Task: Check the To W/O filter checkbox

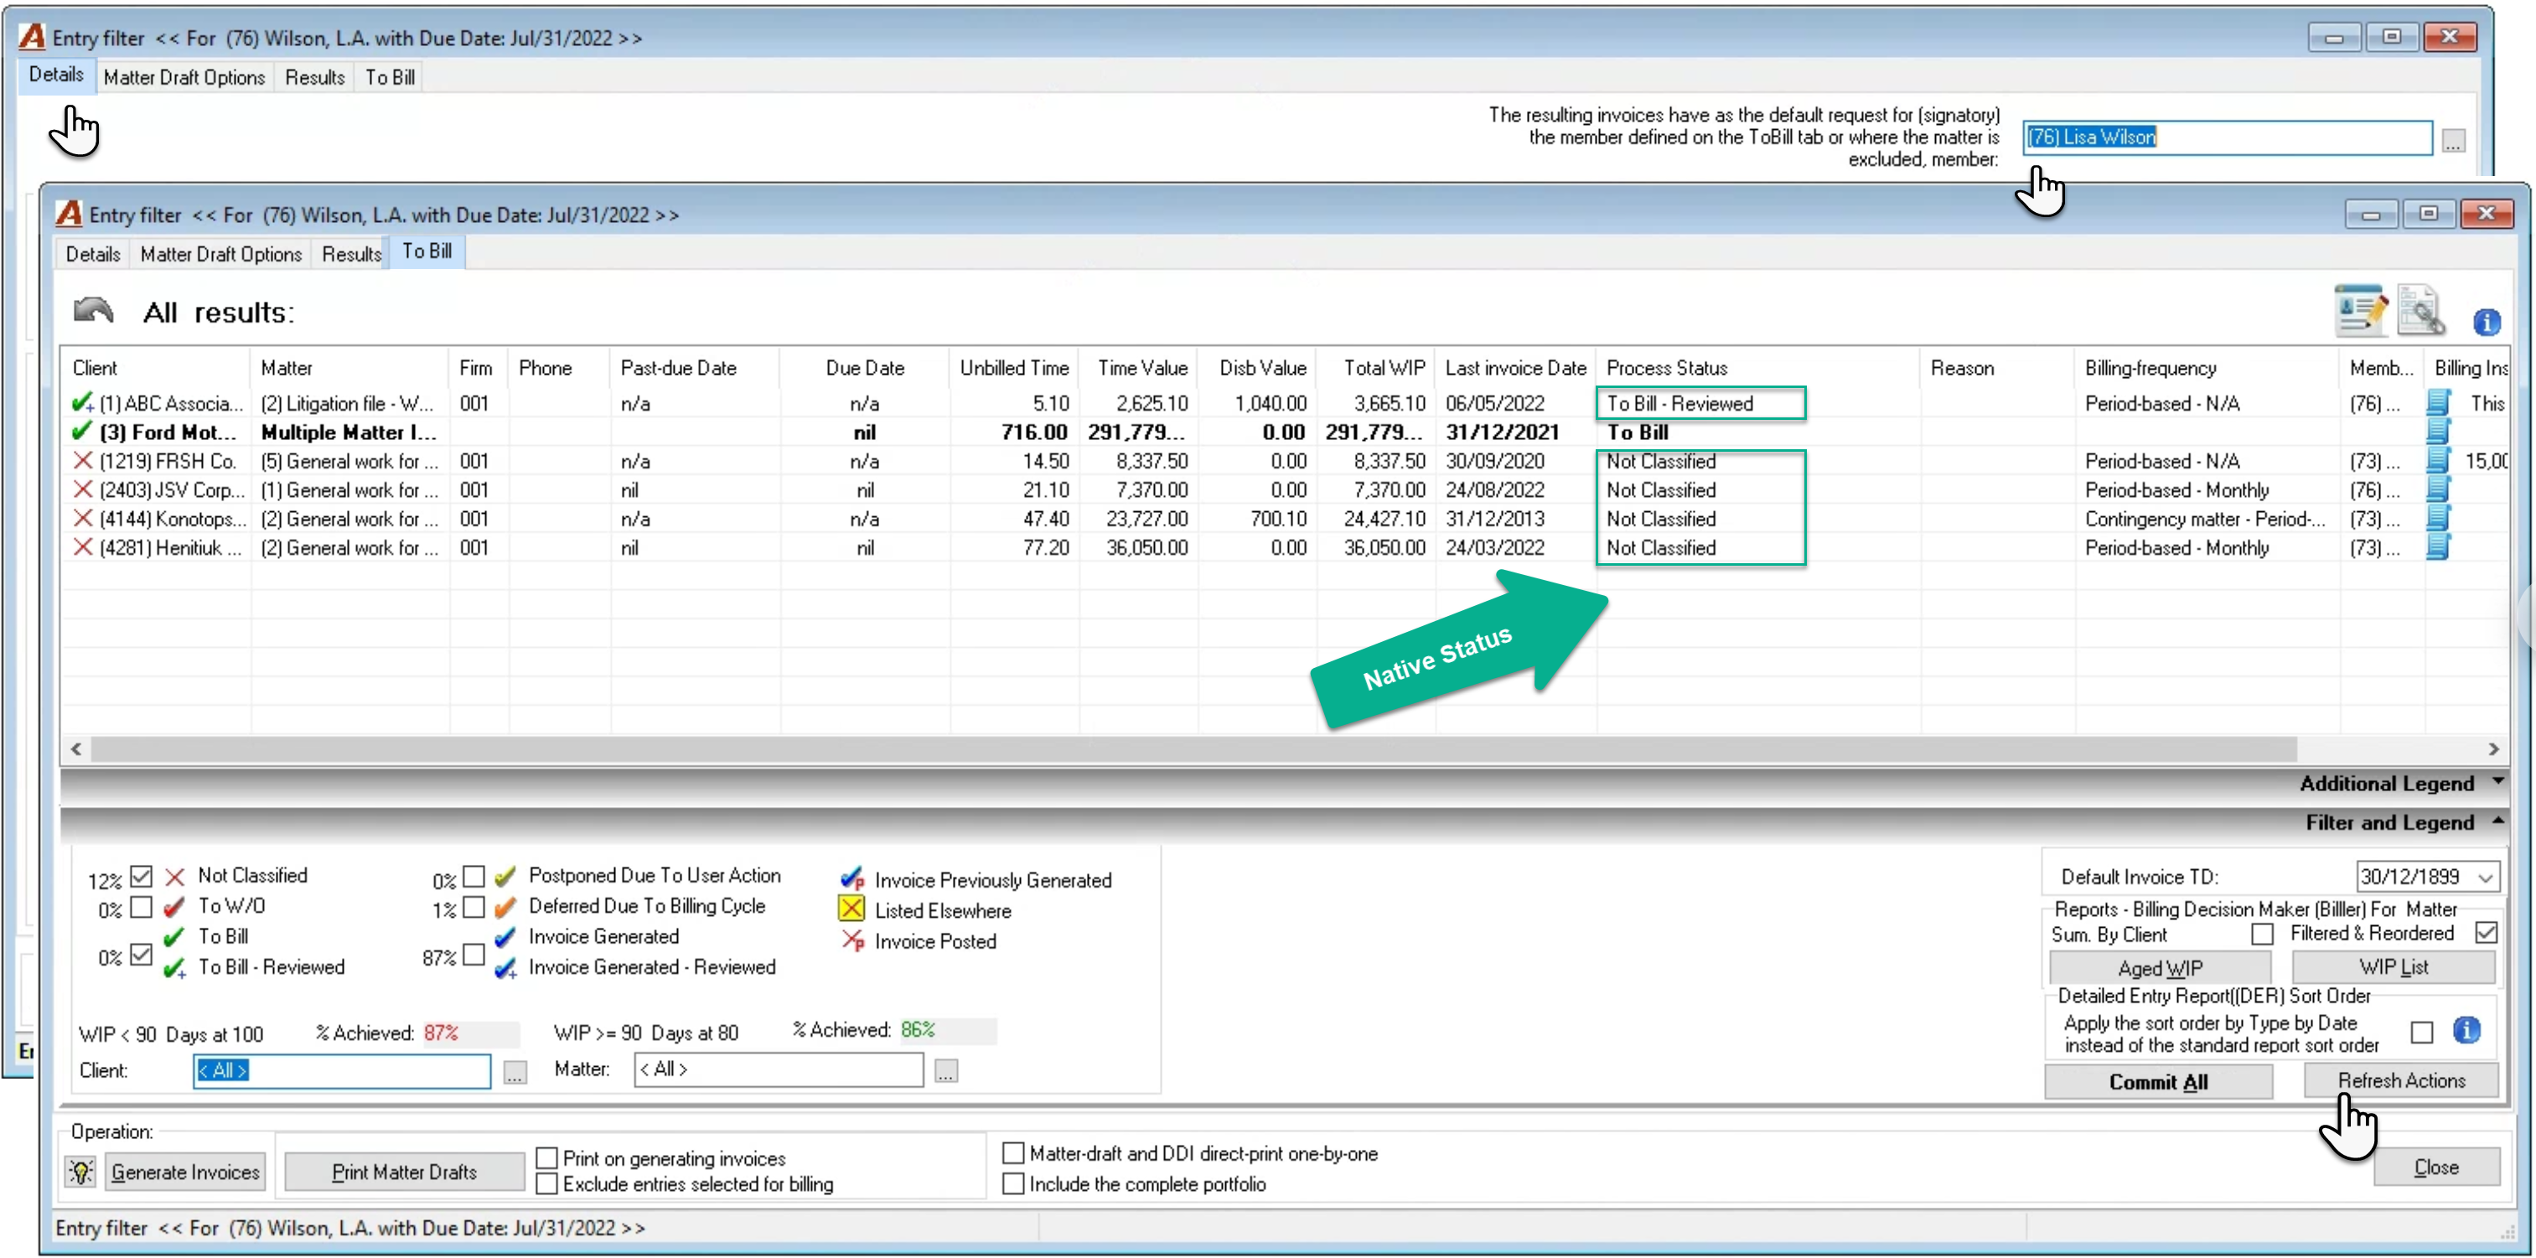Action: point(142,907)
